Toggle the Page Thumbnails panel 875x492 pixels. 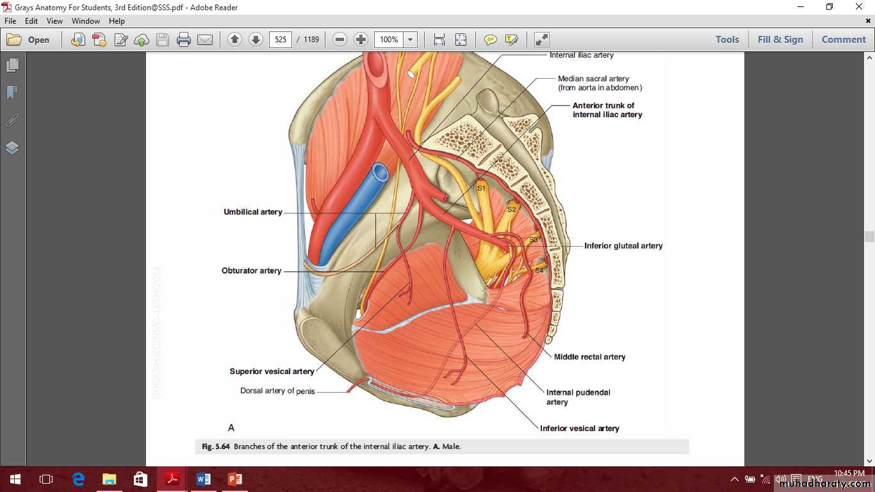click(x=12, y=65)
